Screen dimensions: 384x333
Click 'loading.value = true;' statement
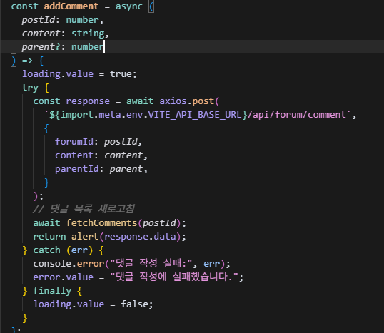click(x=79, y=74)
